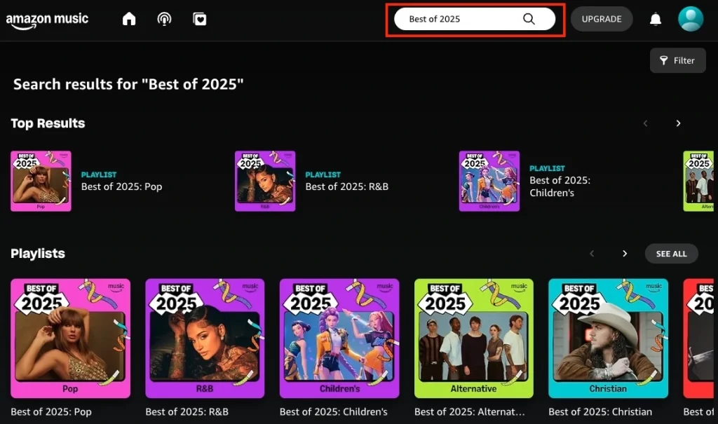Click inside the Best of 2025 search field
This screenshot has width=718, height=424.
click(x=463, y=18)
